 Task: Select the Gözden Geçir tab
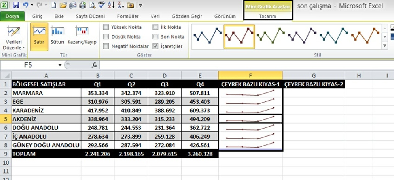point(187,16)
